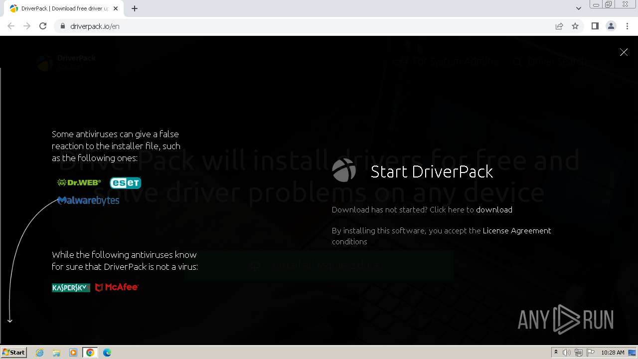Screen dimensions: 638x359
Task: Click the McAfee logo
Action: point(117,287)
